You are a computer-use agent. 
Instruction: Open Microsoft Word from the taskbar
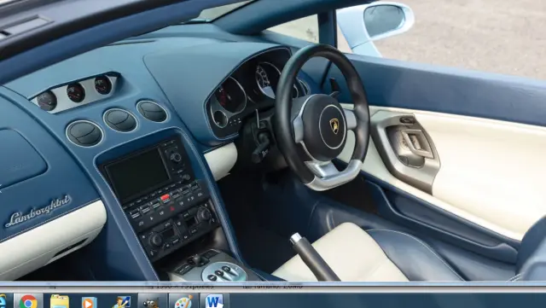point(214,301)
